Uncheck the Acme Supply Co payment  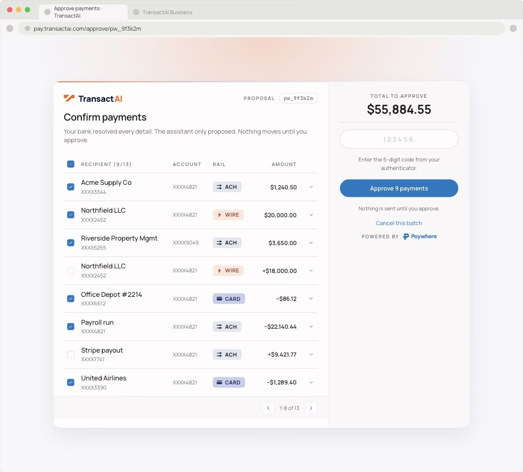tap(70, 187)
